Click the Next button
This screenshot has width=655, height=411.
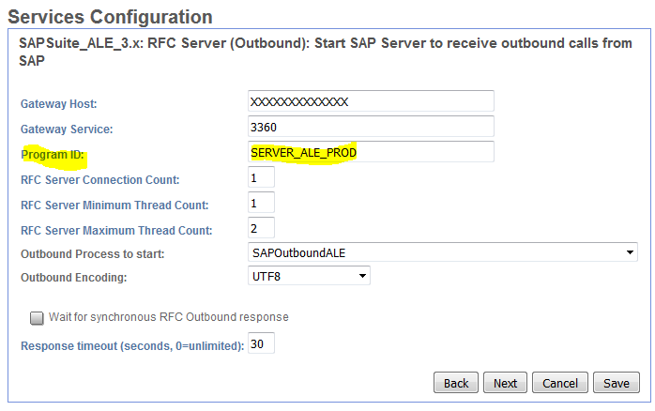click(505, 383)
